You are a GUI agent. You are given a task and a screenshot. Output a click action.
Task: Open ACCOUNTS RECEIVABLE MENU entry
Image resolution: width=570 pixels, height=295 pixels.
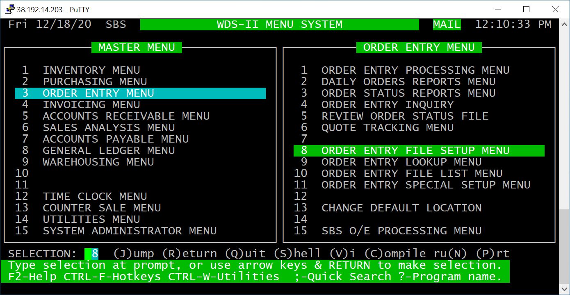[x=126, y=116]
